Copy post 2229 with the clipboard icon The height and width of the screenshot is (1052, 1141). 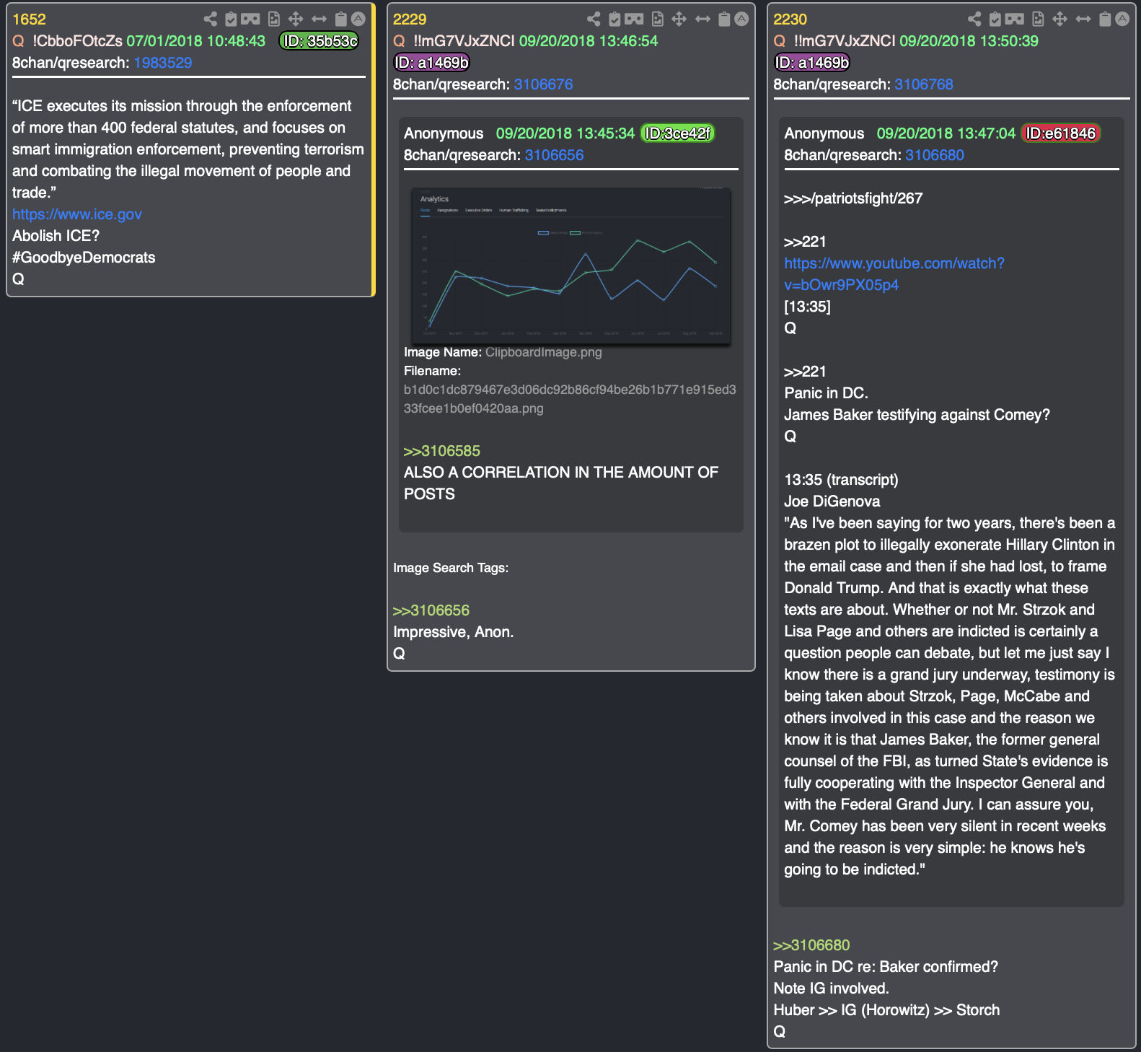(725, 19)
